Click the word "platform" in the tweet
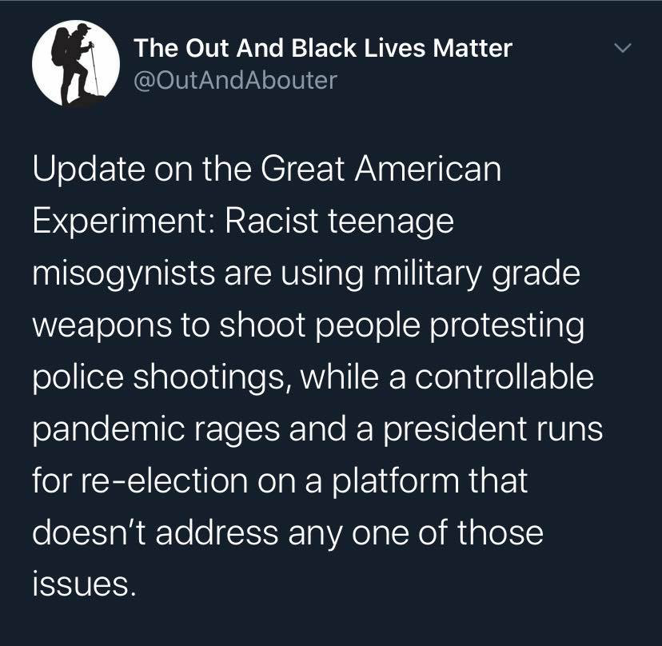Viewport: 662px width, 646px height. coord(397,481)
